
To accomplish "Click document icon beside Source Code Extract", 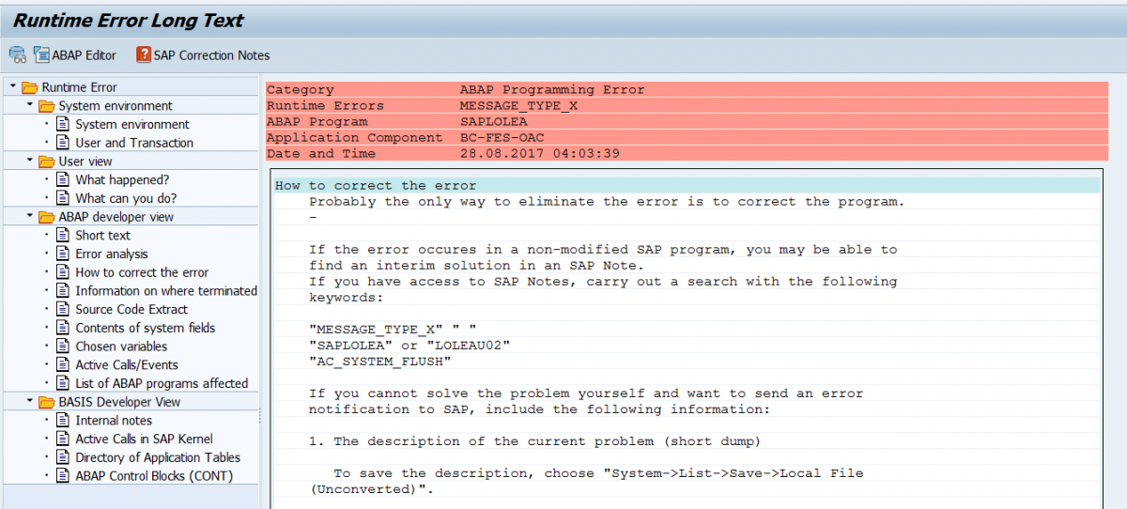I will point(64,309).
